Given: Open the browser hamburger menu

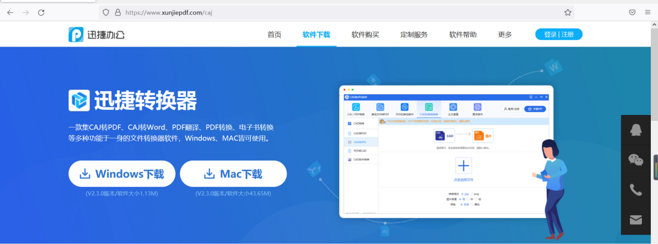Looking at the screenshot, I should click(648, 12).
